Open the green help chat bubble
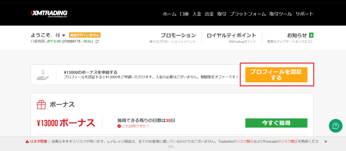This screenshot has width=346, height=151. click(x=336, y=126)
